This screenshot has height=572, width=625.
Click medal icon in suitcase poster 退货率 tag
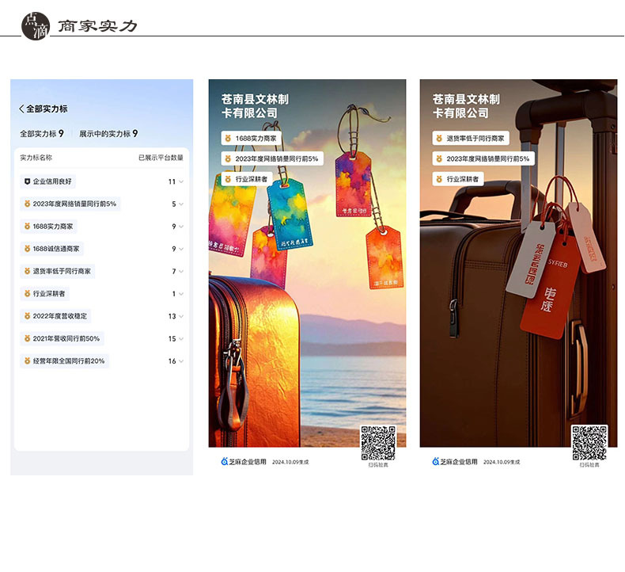[439, 138]
